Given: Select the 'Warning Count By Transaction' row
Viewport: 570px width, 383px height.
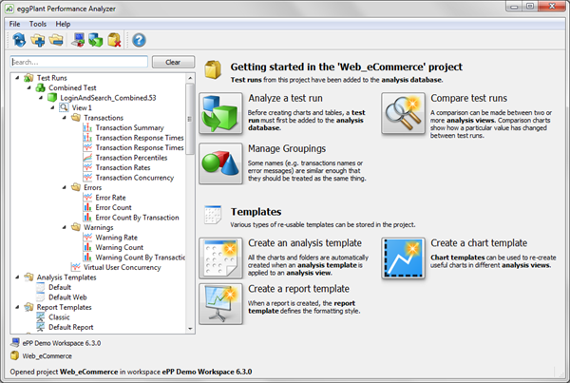Looking at the screenshot, I should (140, 258).
